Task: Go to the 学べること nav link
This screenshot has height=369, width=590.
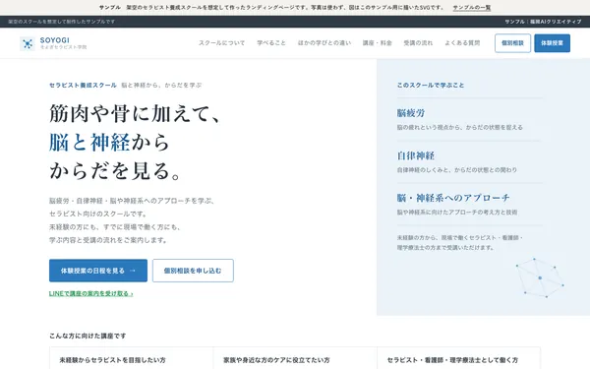Action: 271,43
